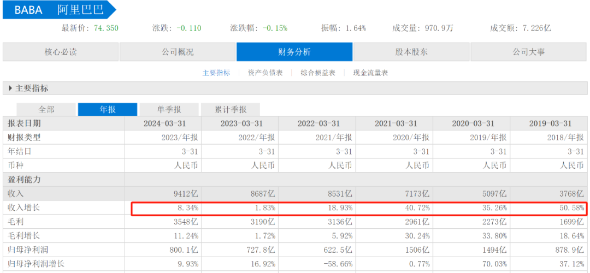Image resolution: width=590 pixels, height=273 pixels.
Task: Go to the 公司大事 tab
Action: coord(528,52)
